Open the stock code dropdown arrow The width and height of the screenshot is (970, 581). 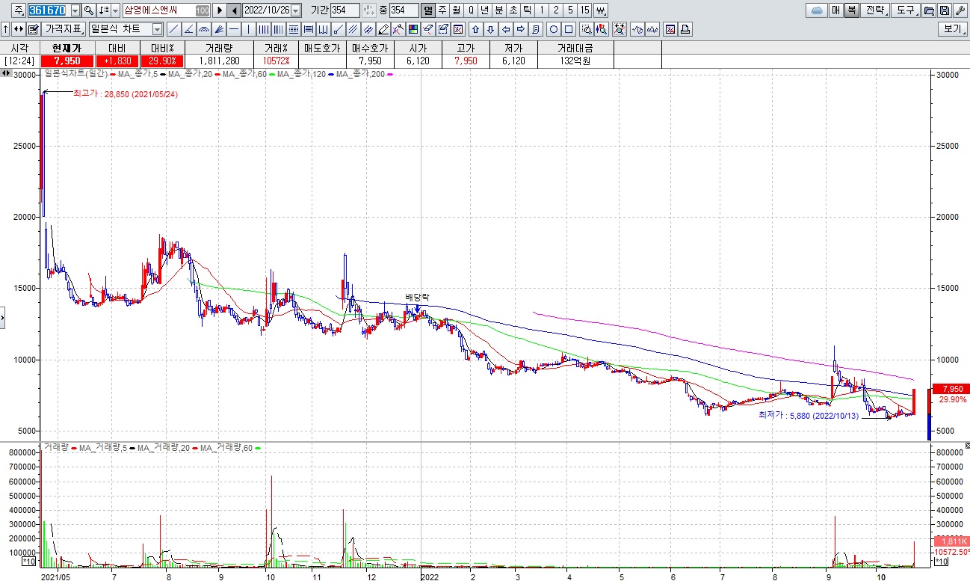75,10
